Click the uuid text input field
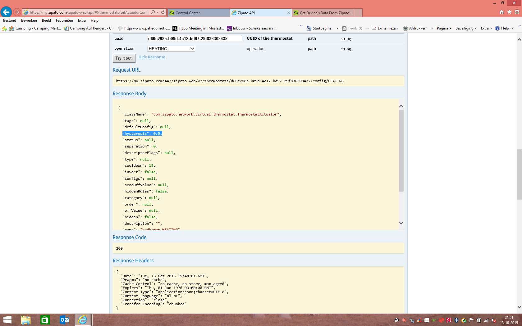The image size is (522, 326). (x=194, y=39)
